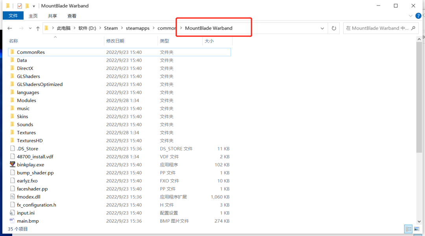The height and width of the screenshot is (236, 425).
Task: Open the 共享 ribbon tab
Action: [x=52, y=16]
